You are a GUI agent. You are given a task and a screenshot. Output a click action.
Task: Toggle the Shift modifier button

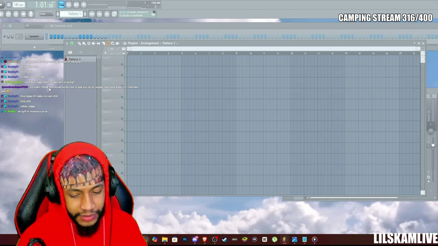pos(92,14)
